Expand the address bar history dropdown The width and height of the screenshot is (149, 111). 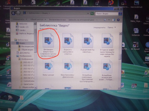click(x=88, y=13)
